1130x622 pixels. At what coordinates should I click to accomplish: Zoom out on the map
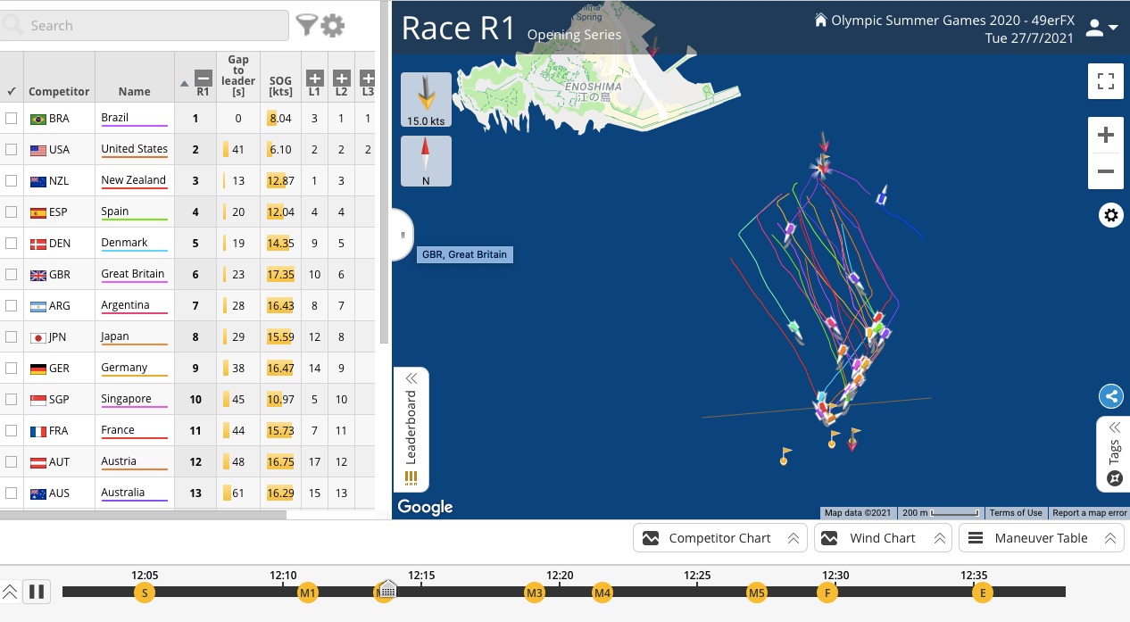click(1105, 171)
